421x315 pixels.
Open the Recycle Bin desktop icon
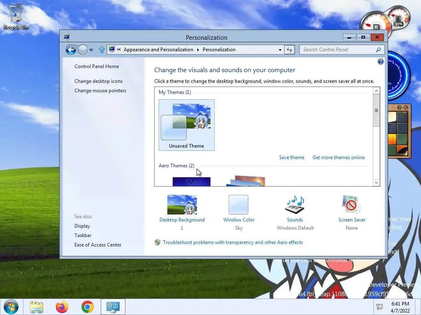[16, 16]
